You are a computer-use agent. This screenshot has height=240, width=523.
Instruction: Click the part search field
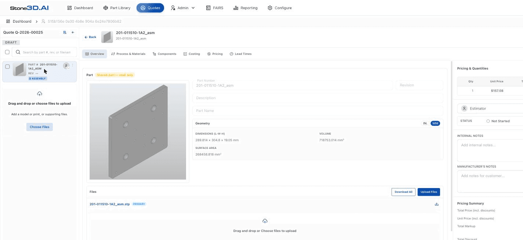[x=44, y=52]
